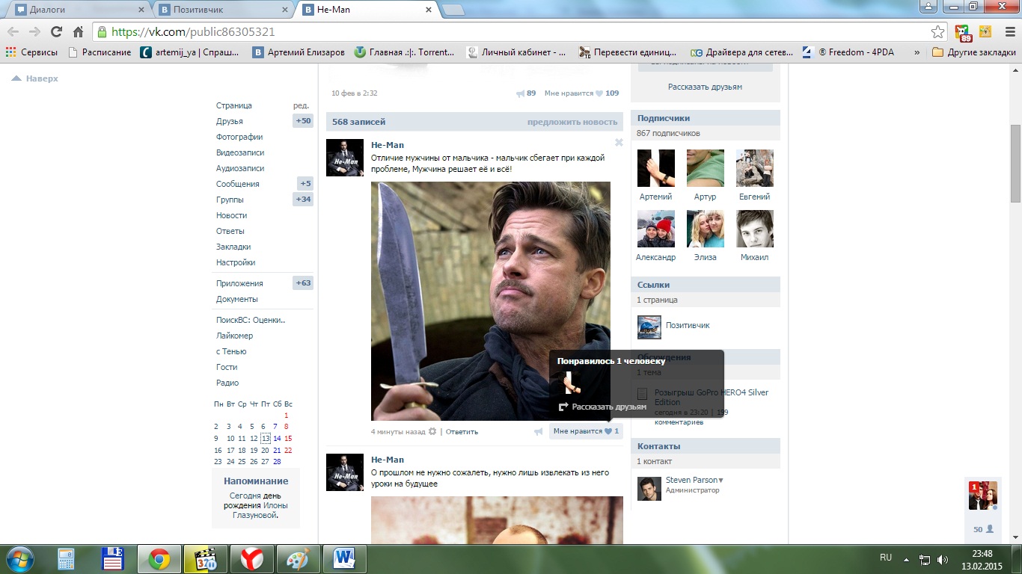Click the Brad Pitt knife post image

tap(491, 301)
